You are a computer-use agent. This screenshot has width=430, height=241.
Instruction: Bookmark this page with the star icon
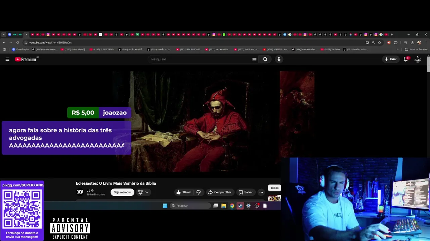tap(379, 43)
